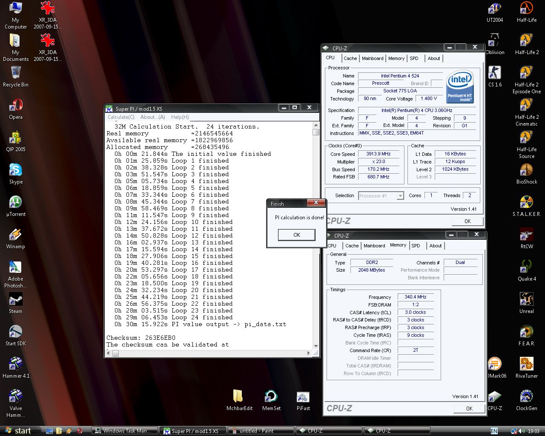This screenshot has height=436, width=545.
Task: Switch to Mainboard tab in upper CPU-Z
Action: point(373,58)
